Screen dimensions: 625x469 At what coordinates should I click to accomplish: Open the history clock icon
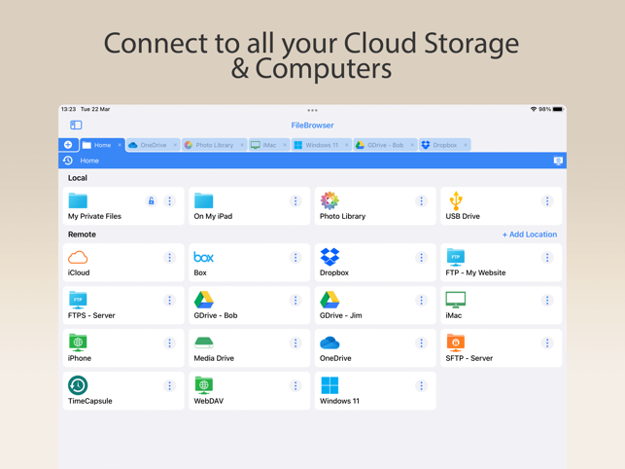[68, 161]
